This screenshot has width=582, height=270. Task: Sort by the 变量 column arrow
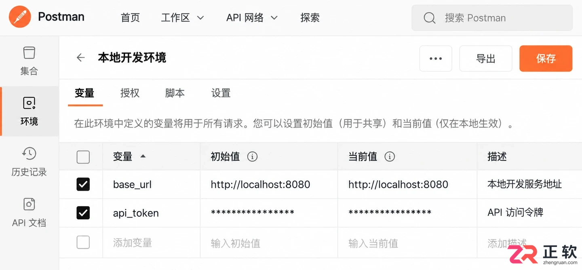pyautogui.click(x=143, y=156)
